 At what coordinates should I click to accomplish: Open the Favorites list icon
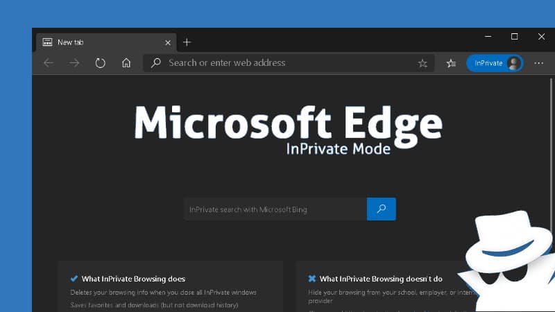pos(451,63)
